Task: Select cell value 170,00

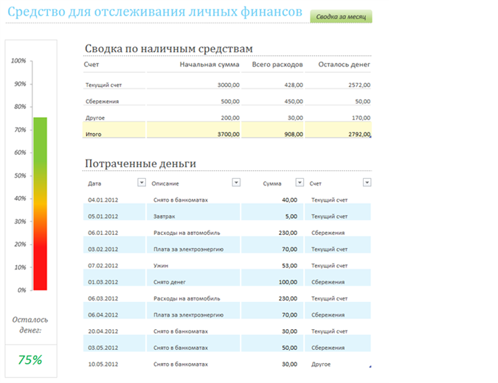Action: [x=361, y=118]
